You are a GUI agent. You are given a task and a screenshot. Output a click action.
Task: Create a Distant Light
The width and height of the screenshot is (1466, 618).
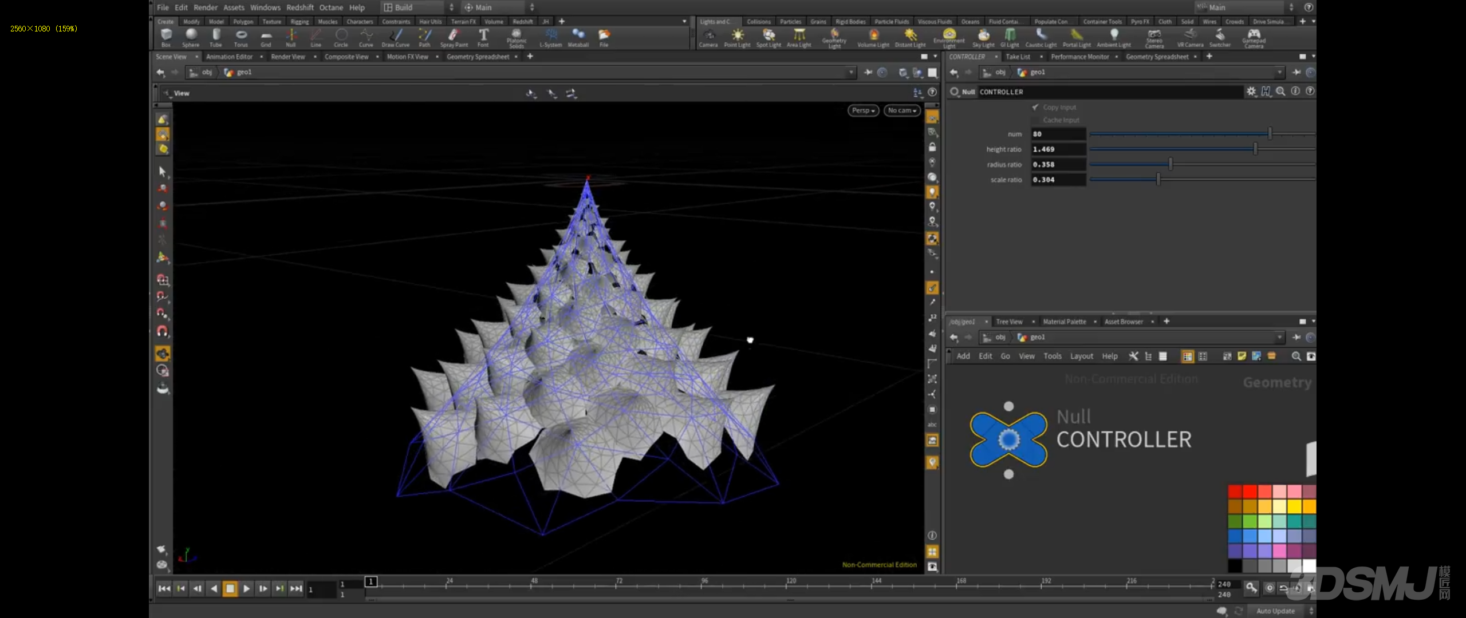pyautogui.click(x=911, y=37)
